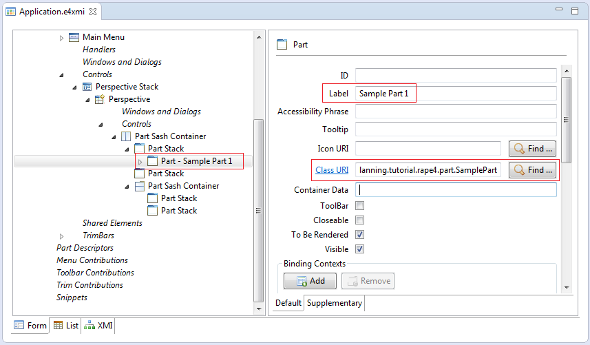The image size is (590, 345).
Task: Open the Class URI link
Action: point(332,170)
